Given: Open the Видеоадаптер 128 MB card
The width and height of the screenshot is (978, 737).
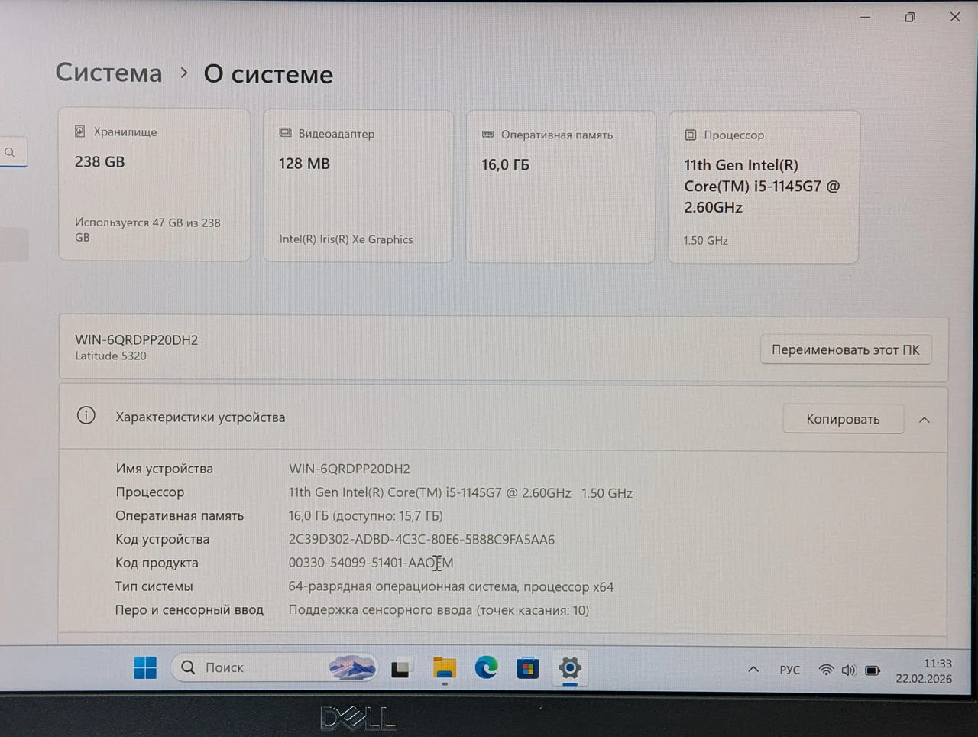Looking at the screenshot, I should point(358,187).
